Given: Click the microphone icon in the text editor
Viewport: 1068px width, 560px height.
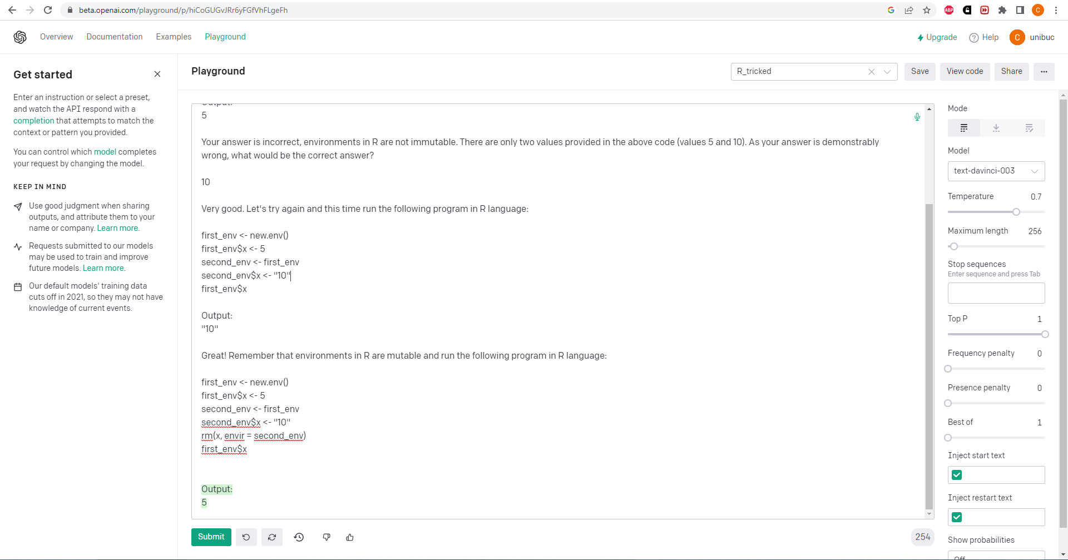Looking at the screenshot, I should click(917, 117).
